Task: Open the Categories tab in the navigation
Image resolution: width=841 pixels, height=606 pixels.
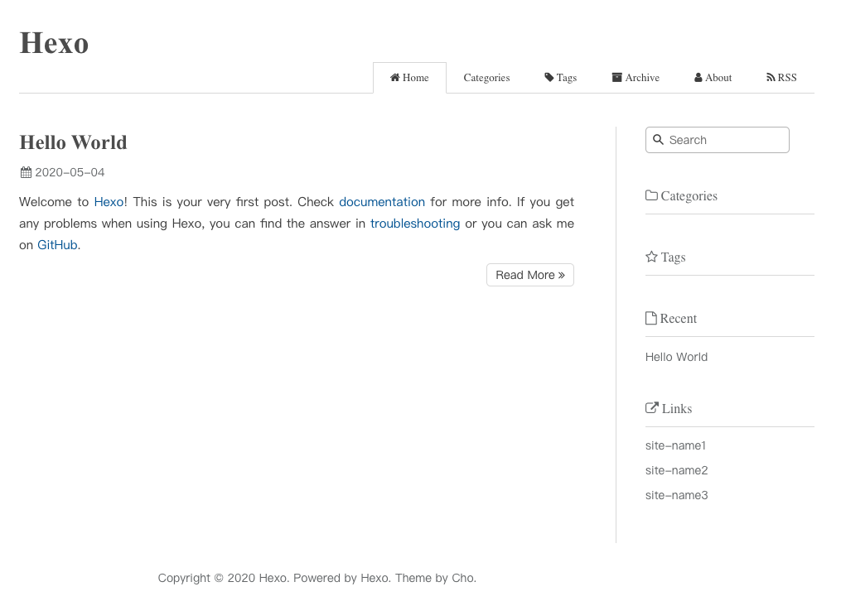Action: (486, 78)
